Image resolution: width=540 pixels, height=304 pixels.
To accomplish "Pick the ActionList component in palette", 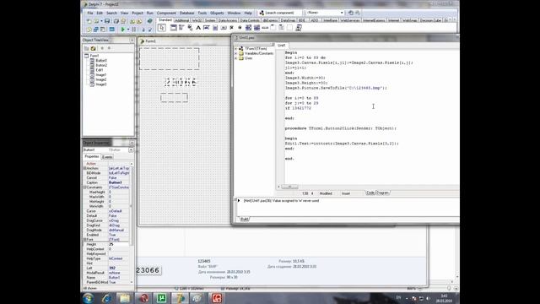I will click(299, 28).
